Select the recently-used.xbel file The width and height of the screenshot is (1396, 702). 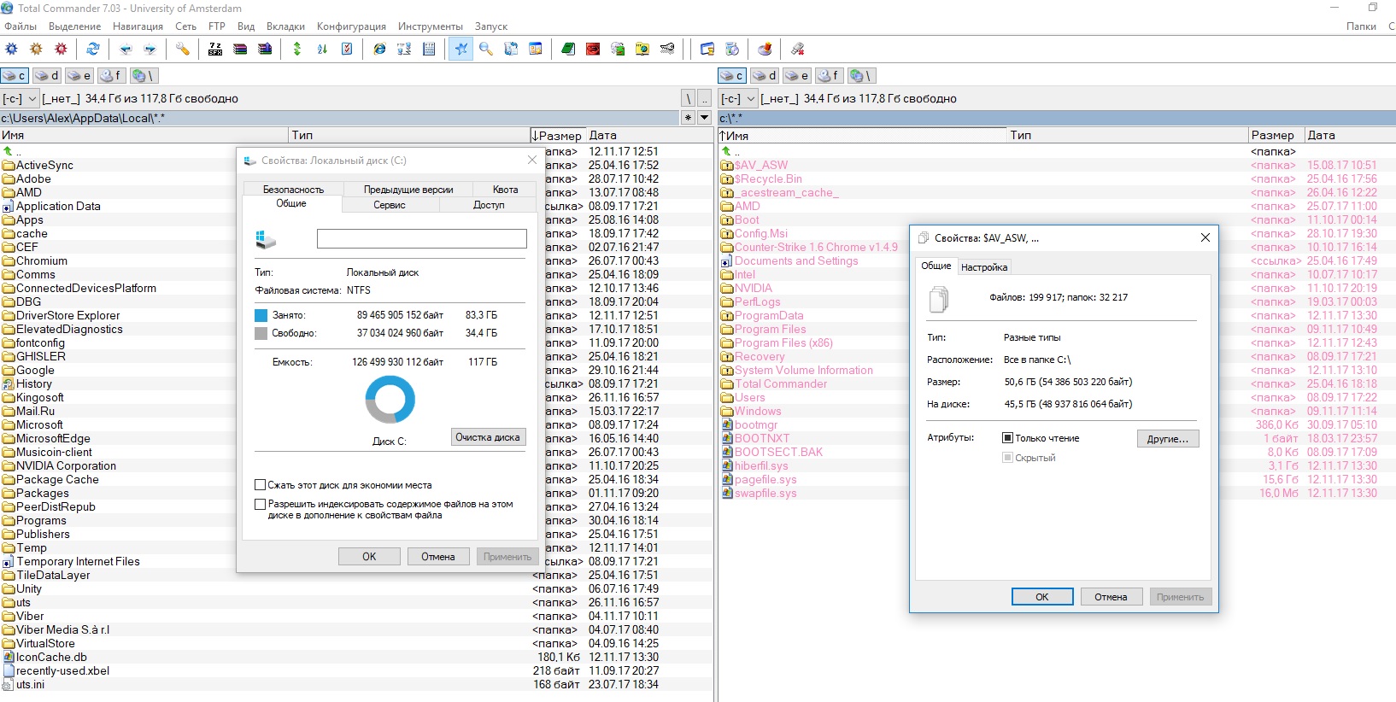coord(62,670)
